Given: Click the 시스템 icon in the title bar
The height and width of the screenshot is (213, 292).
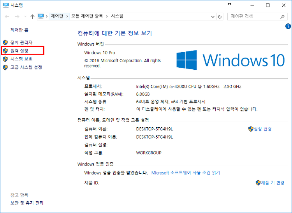Looking at the screenshot, I should [6, 5].
